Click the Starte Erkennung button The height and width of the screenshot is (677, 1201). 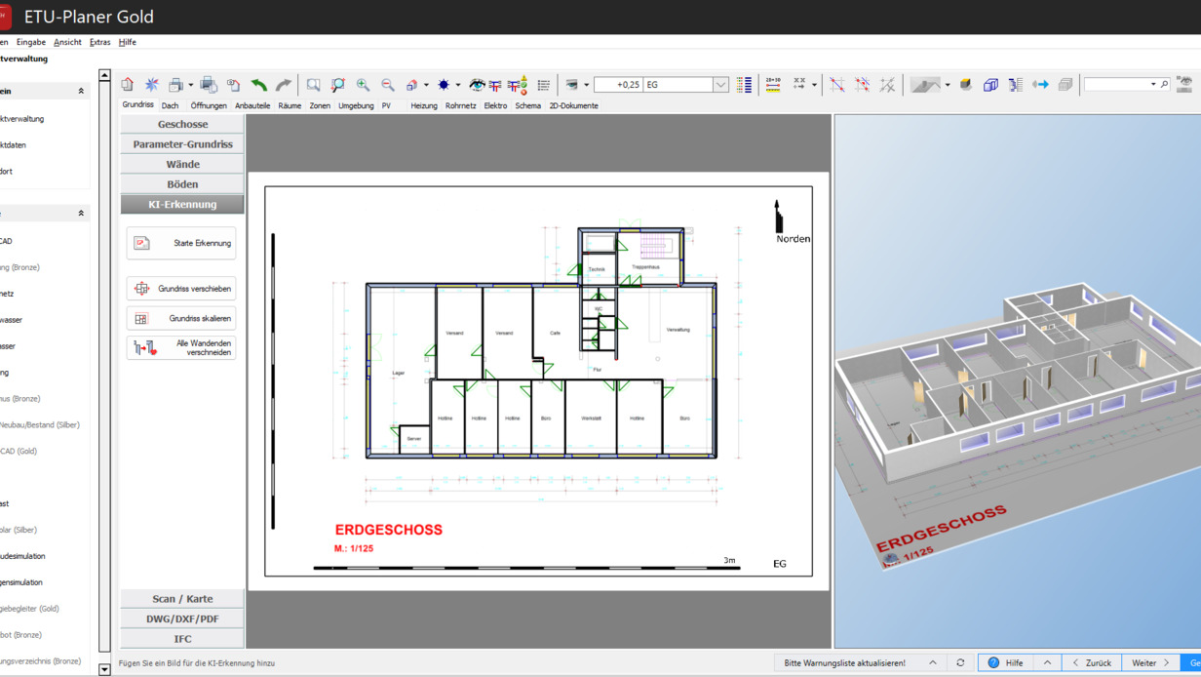tap(181, 244)
